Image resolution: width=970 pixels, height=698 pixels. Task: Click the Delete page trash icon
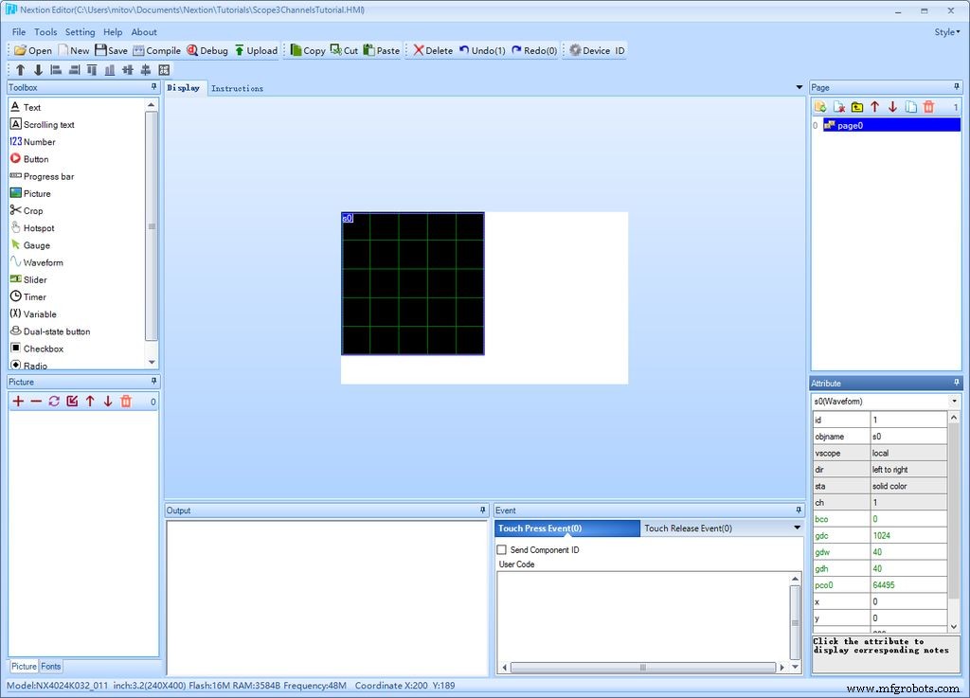[927, 106]
